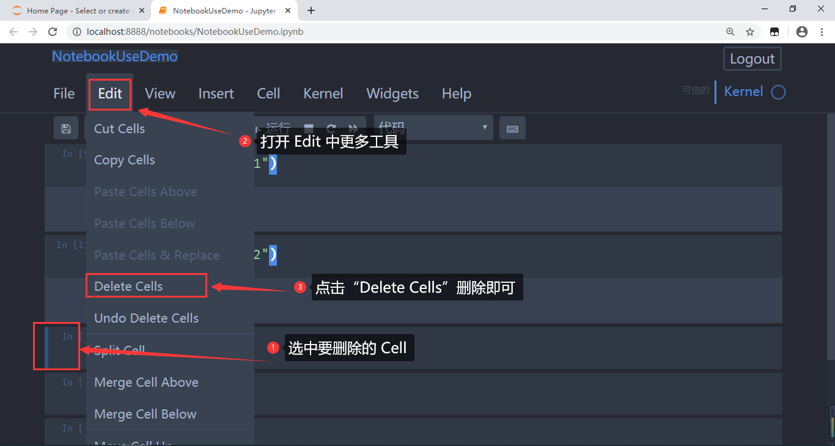Click the browser forward arrow
Image resolution: width=835 pixels, height=446 pixels.
pyautogui.click(x=33, y=32)
